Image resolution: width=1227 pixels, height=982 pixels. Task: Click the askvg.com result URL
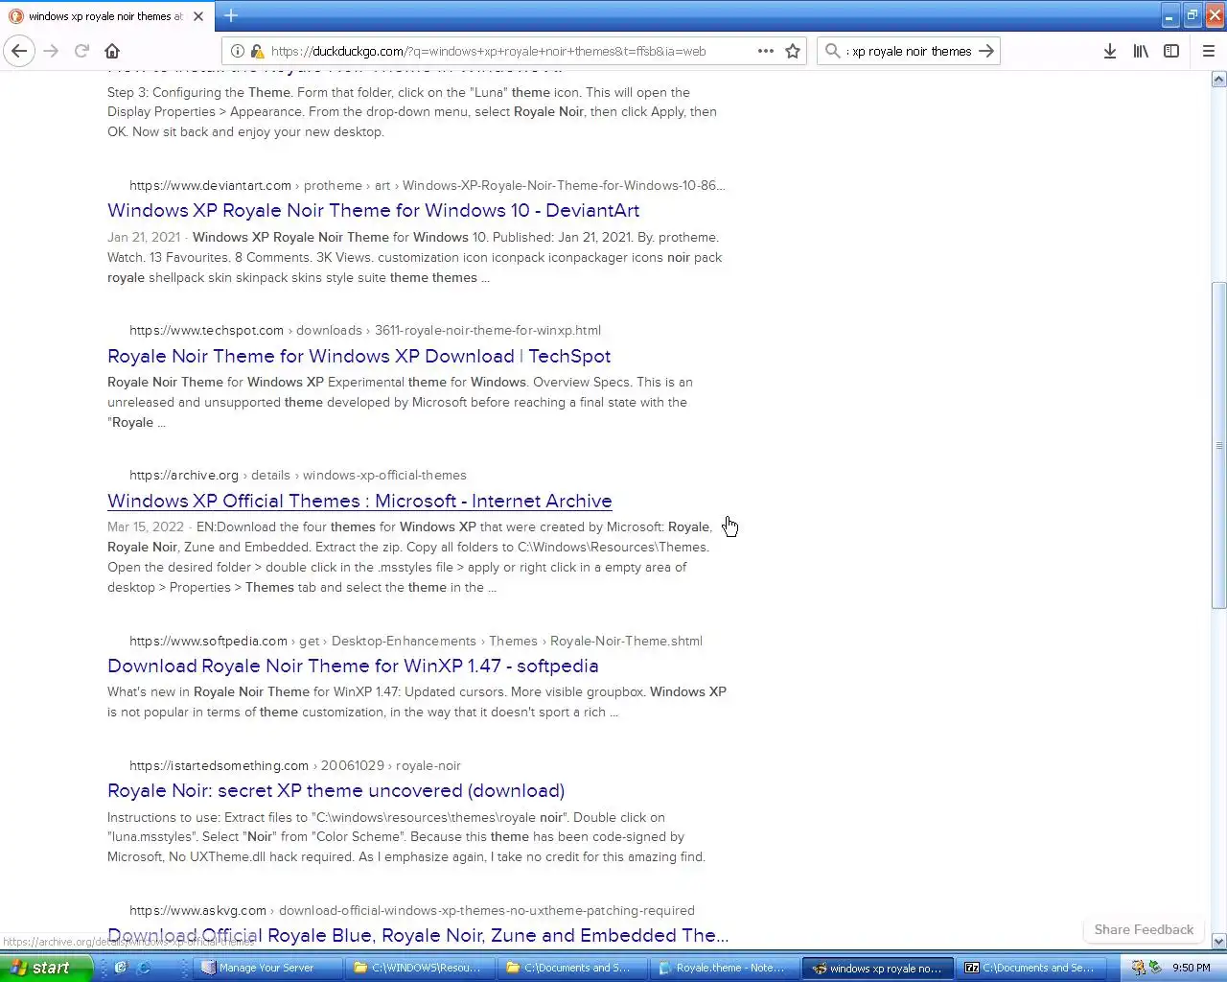click(412, 910)
